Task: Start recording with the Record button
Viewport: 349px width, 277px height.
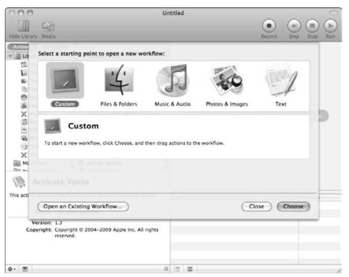Action: click(x=269, y=26)
